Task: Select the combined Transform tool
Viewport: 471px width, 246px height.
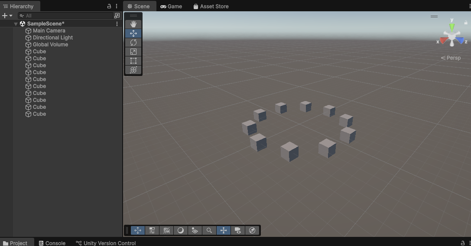Action: (x=133, y=70)
